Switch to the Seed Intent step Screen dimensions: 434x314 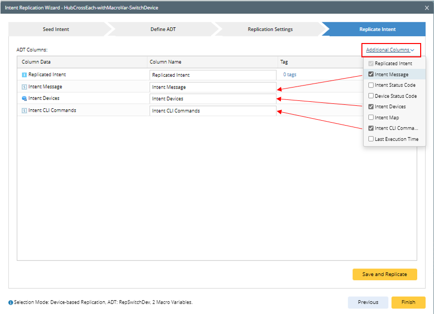pos(56,29)
